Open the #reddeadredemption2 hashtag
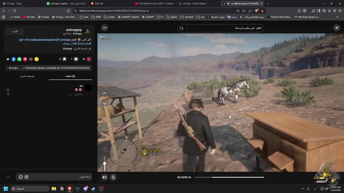Viewport: 344px width, 193px height. [x=44, y=40]
